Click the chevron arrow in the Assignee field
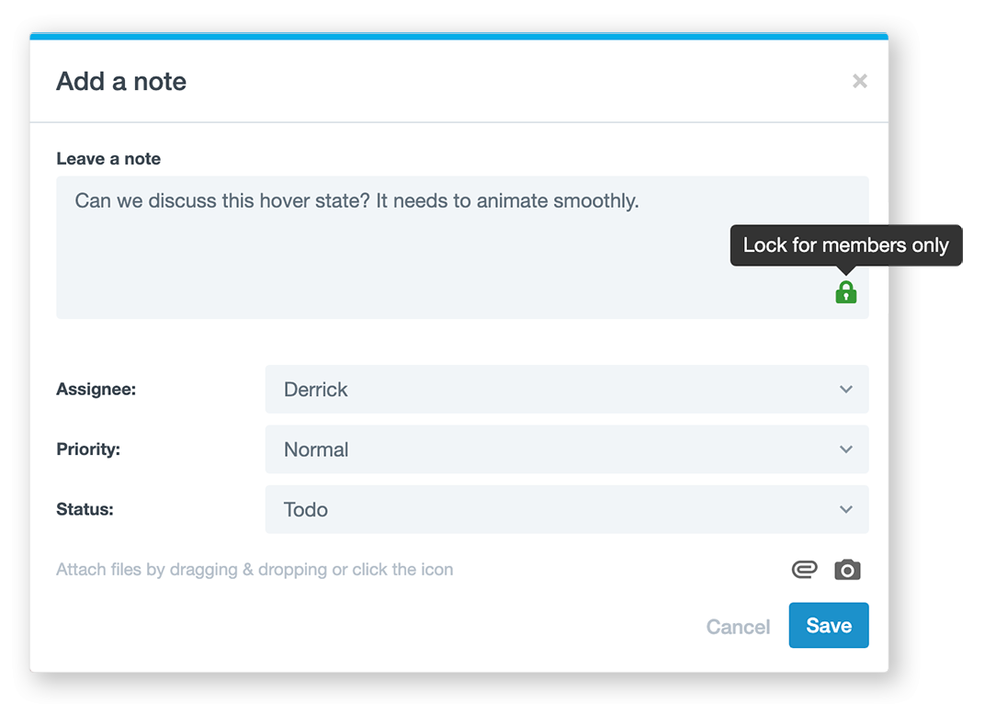Image resolution: width=985 pixels, height=704 pixels. pos(846,390)
